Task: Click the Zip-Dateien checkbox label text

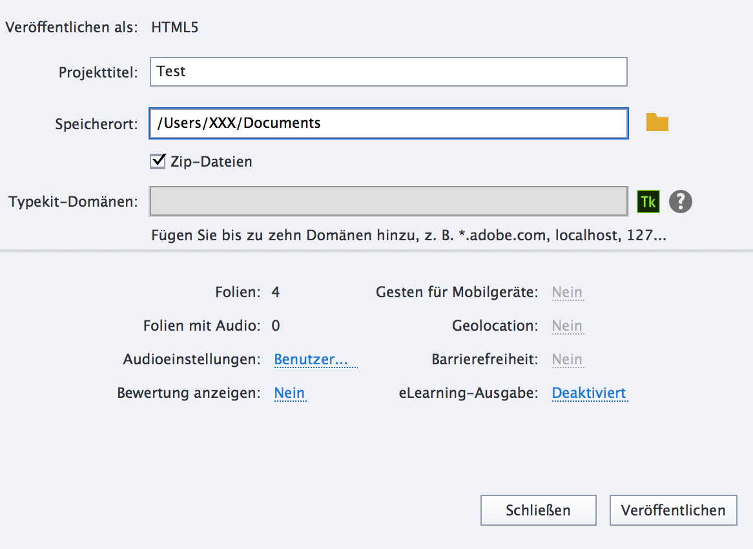Action: point(211,161)
